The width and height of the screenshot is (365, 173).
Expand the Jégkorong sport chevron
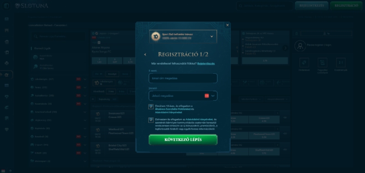85,120
